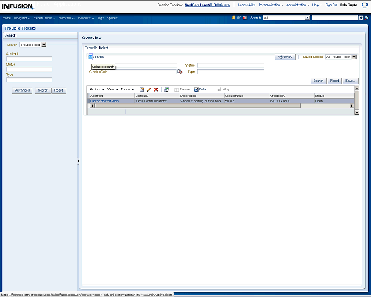Go to Home in the navigation bar
Screen dimensions: 371x297
(6, 18)
